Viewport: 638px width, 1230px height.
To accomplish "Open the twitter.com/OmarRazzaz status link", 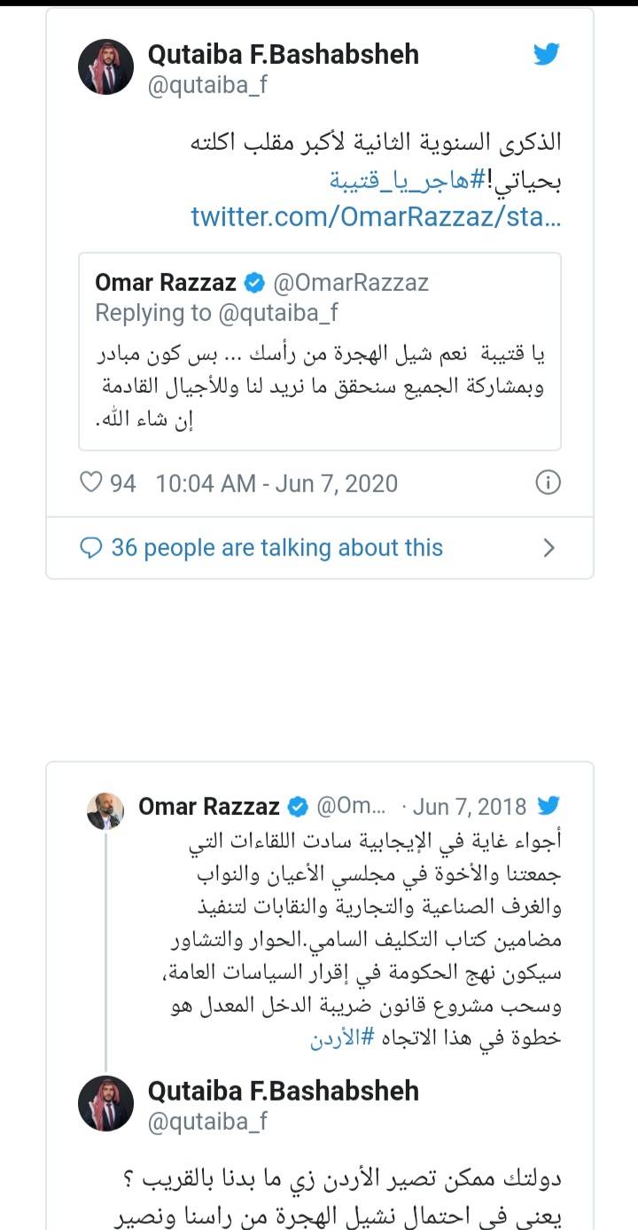I will tap(376, 216).
